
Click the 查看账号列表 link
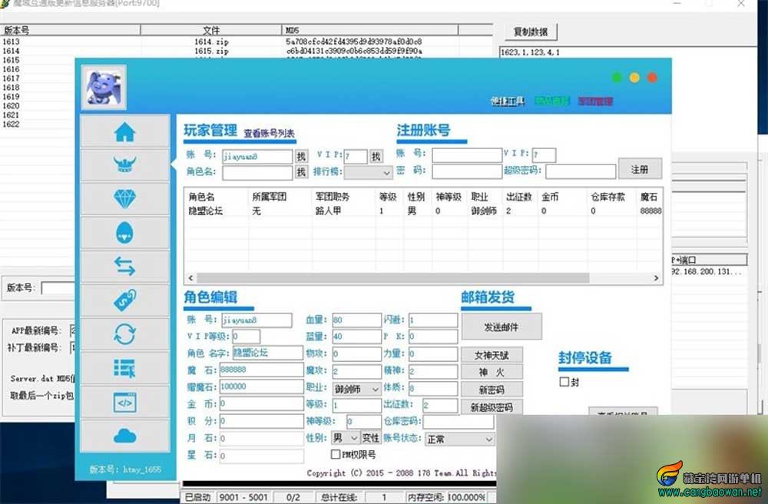tap(269, 133)
